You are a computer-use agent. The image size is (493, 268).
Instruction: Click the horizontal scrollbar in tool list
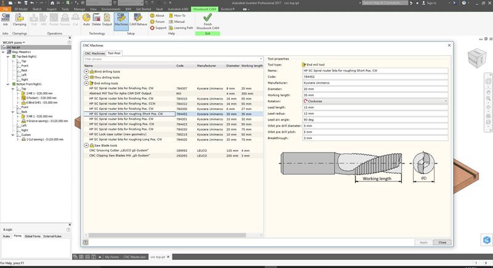coord(167,235)
